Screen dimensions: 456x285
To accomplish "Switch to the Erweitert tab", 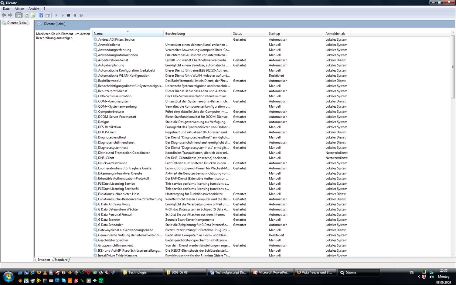I will [44, 260].
